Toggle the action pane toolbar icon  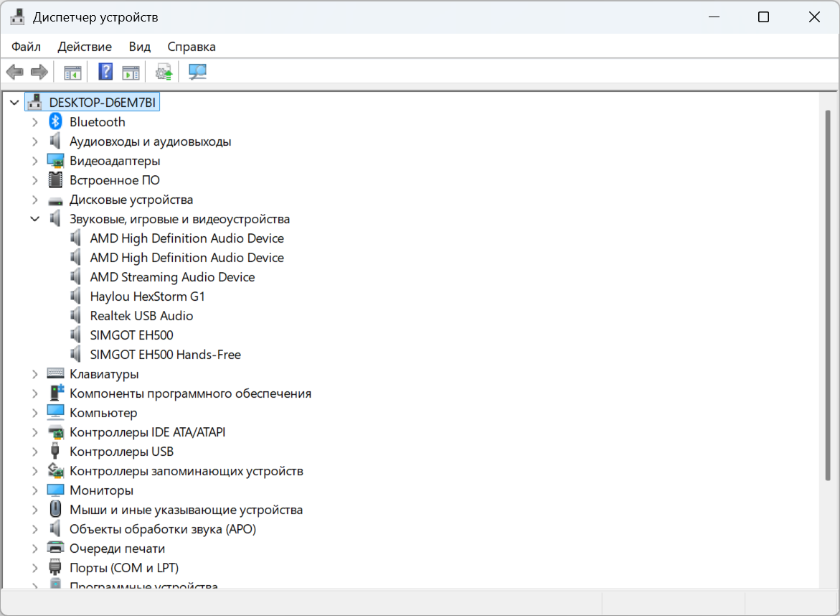tap(131, 72)
